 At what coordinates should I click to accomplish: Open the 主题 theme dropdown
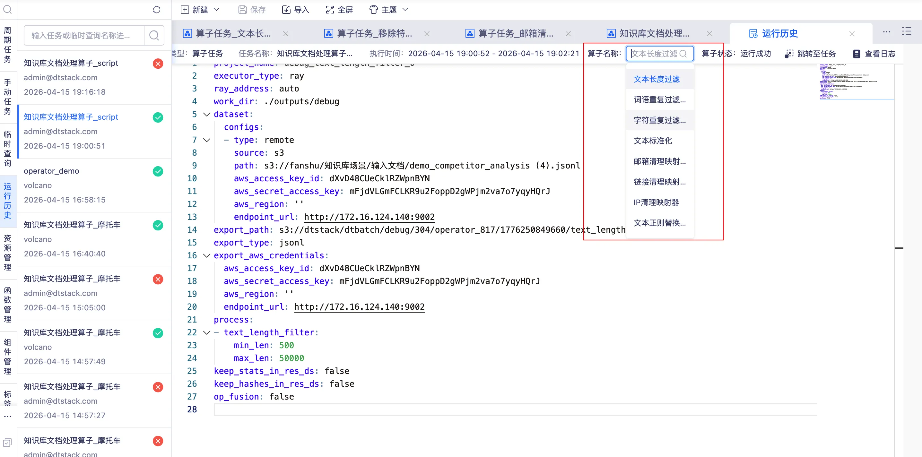tap(389, 10)
